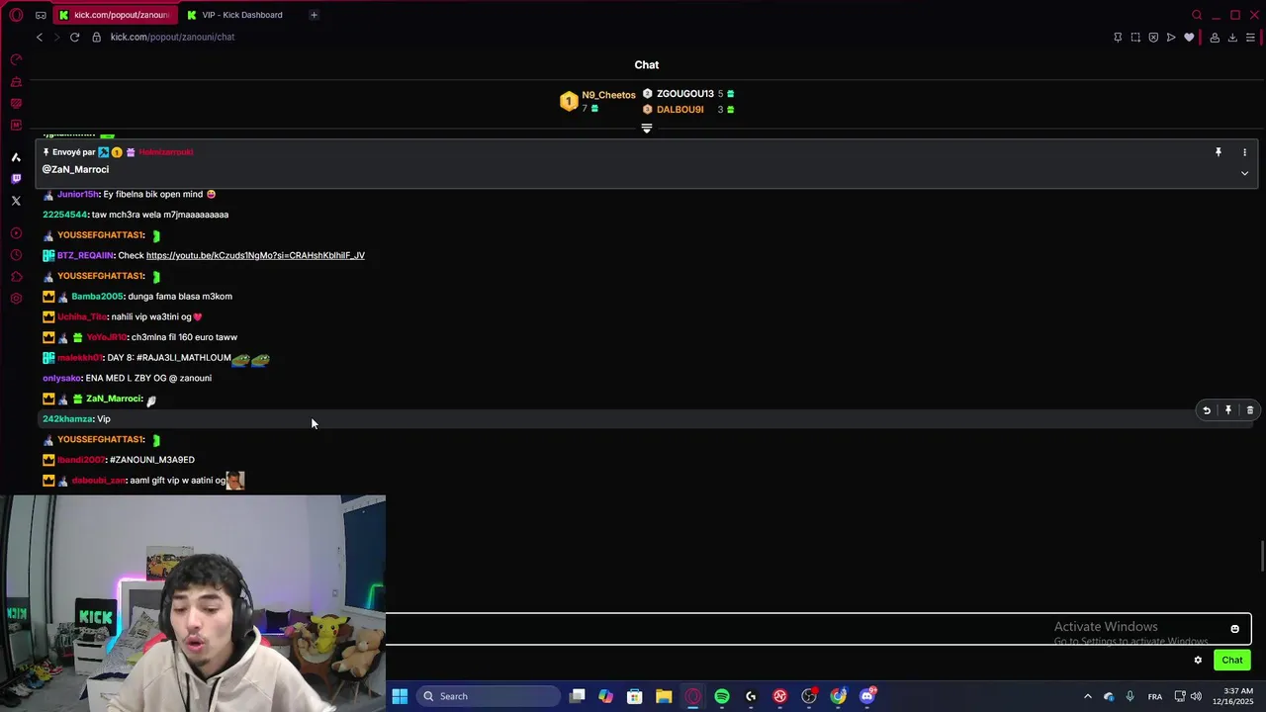Open GX Control speedometer in sidebar

point(16,60)
